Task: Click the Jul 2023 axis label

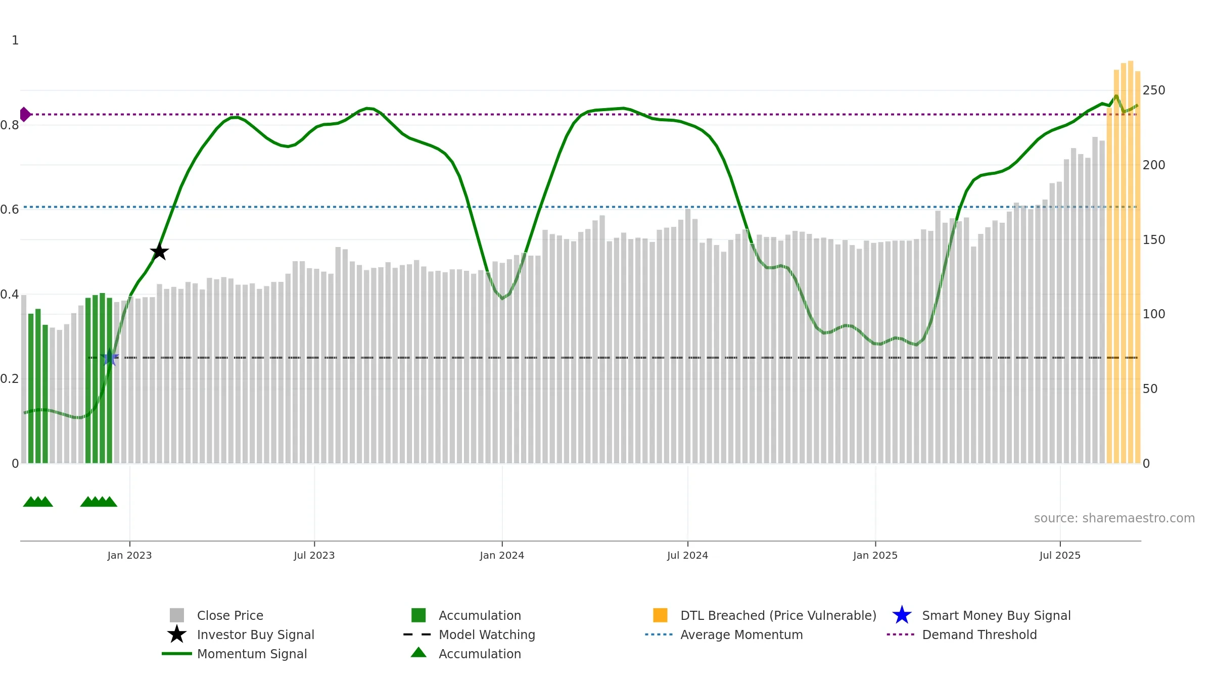Action: [x=314, y=555]
